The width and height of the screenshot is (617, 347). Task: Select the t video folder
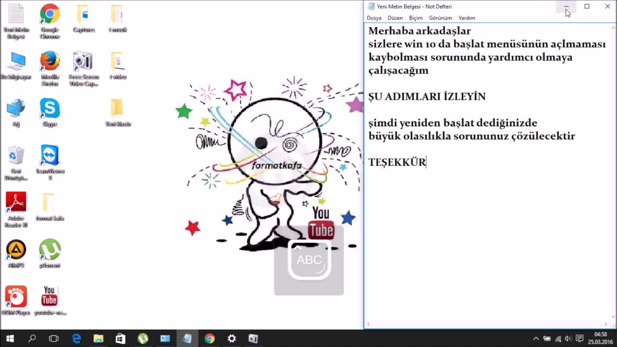click(118, 65)
